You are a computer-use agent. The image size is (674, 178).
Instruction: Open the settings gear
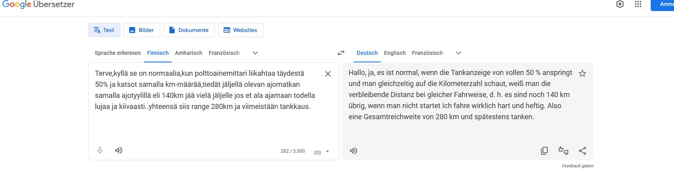point(620,4)
